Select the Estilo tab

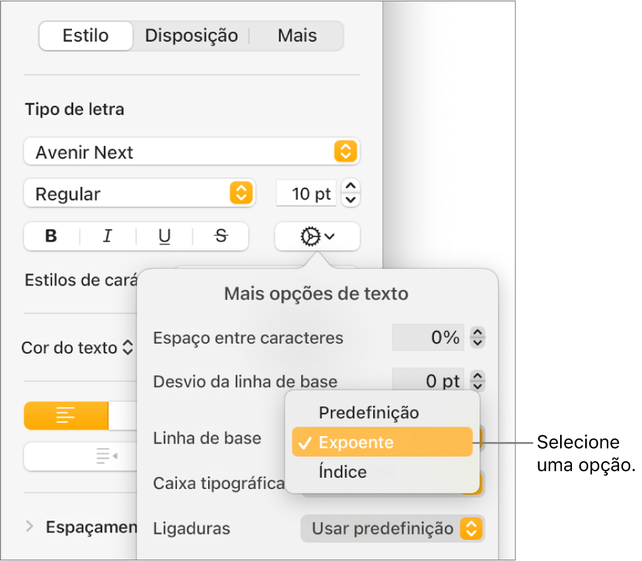86,36
